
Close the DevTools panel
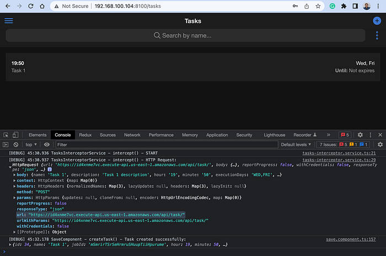(380, 135)
